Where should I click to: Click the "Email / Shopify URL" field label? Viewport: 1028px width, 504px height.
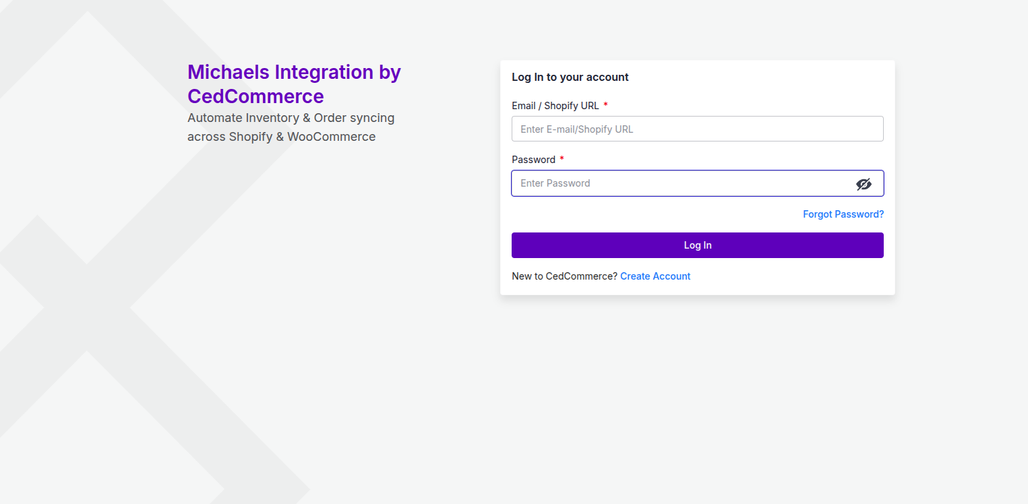(x=555, y=106)
